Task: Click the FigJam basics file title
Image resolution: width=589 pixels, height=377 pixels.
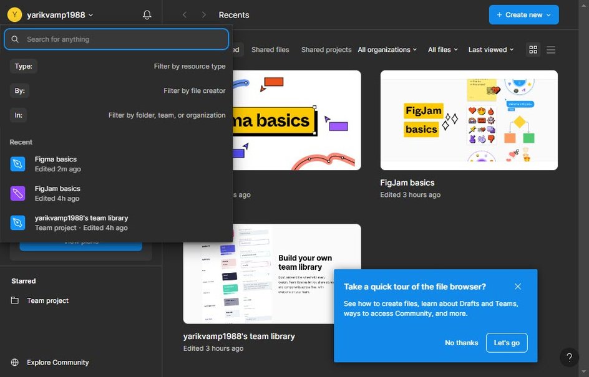Action: 407,183
